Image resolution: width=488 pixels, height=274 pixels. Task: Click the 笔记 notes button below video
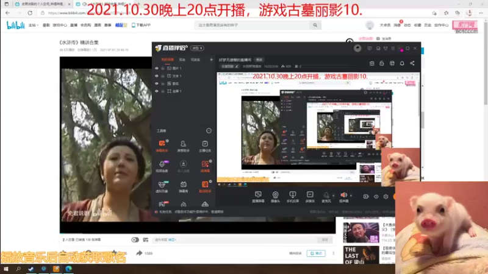point(316,253)
